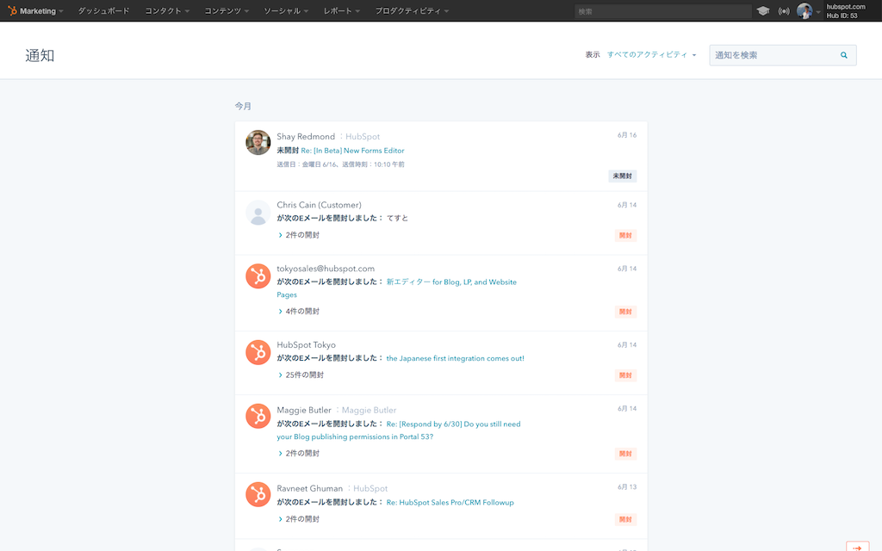This screenshot has width=882, height=551.
Task: Click the てすと email subject
Action: click(397, 218)
